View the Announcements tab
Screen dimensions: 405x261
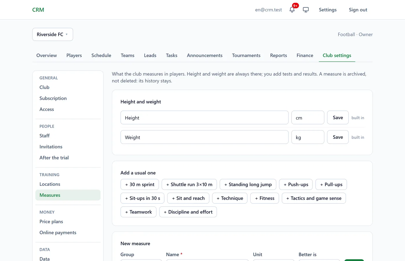click(205, 55)
